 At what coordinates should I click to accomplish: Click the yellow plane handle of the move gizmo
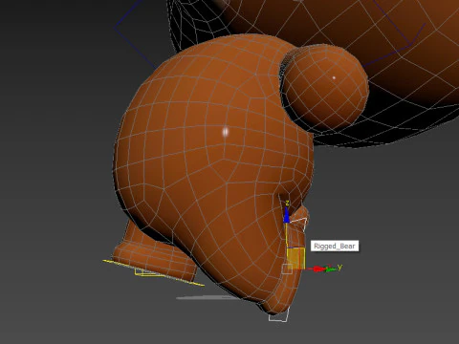tap(295, 258)
